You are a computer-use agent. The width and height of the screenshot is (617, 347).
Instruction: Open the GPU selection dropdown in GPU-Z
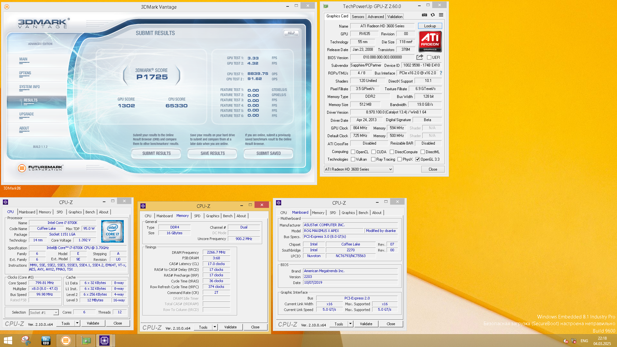coord(358,169)
